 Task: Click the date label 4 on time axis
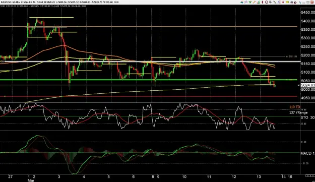click(x=84, y=177)
